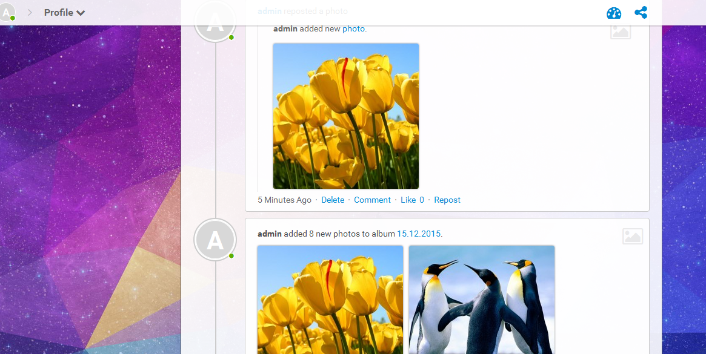Screen dimensions: 706x354
Task: Open the 'photo' link in added-photo text
Action: tap(353, 28)
